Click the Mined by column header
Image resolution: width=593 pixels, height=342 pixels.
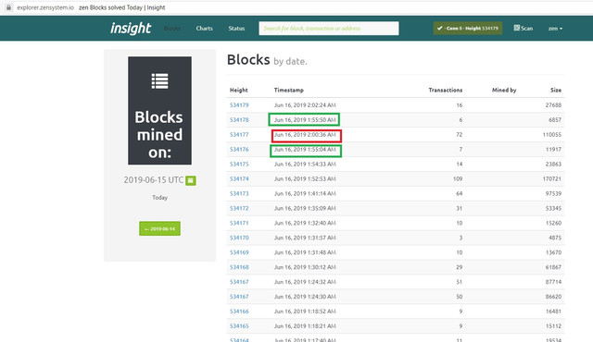pyautogui.click(x=504, y=90)
